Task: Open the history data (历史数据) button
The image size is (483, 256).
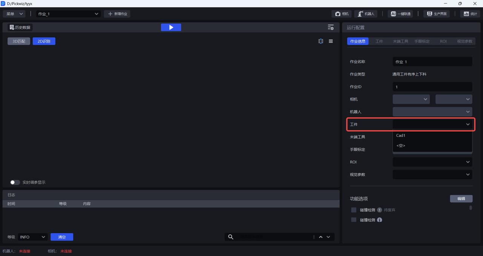Action: click(x=20, y=27)
